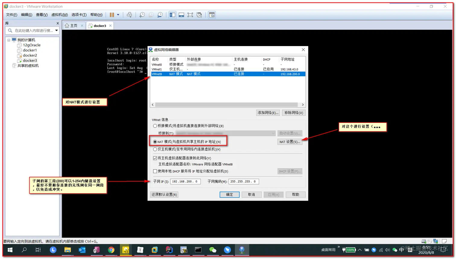Screen dimensions: 456x259
Task: Open the 虚拟机(M) menu
Action: tap(60, 15)
